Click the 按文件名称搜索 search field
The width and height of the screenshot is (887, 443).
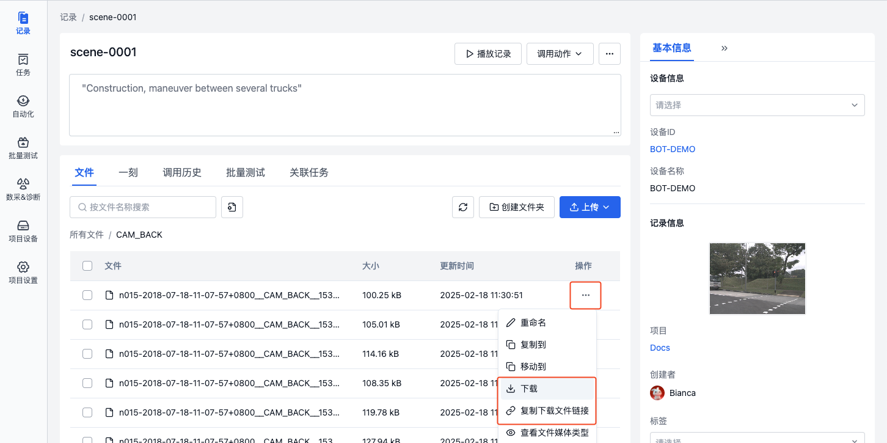tap(143, 207)
